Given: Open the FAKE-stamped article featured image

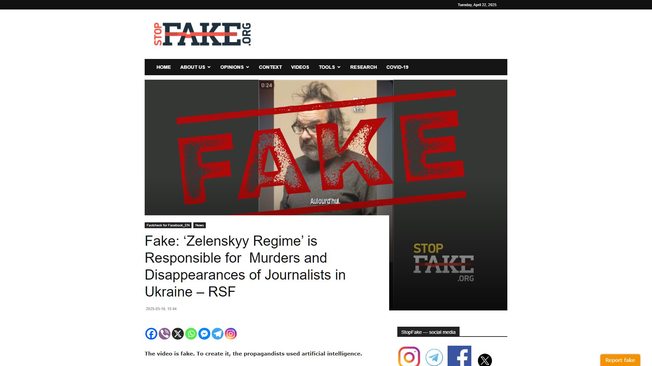Looking at the screenshot, I should coord(326,147).
